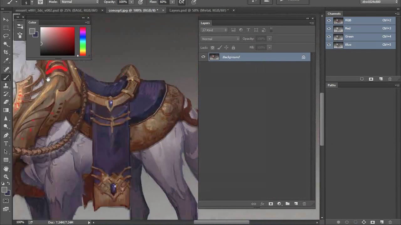401x225 pixels.
Task: Select the Hand tool
Action: [6, 169]
